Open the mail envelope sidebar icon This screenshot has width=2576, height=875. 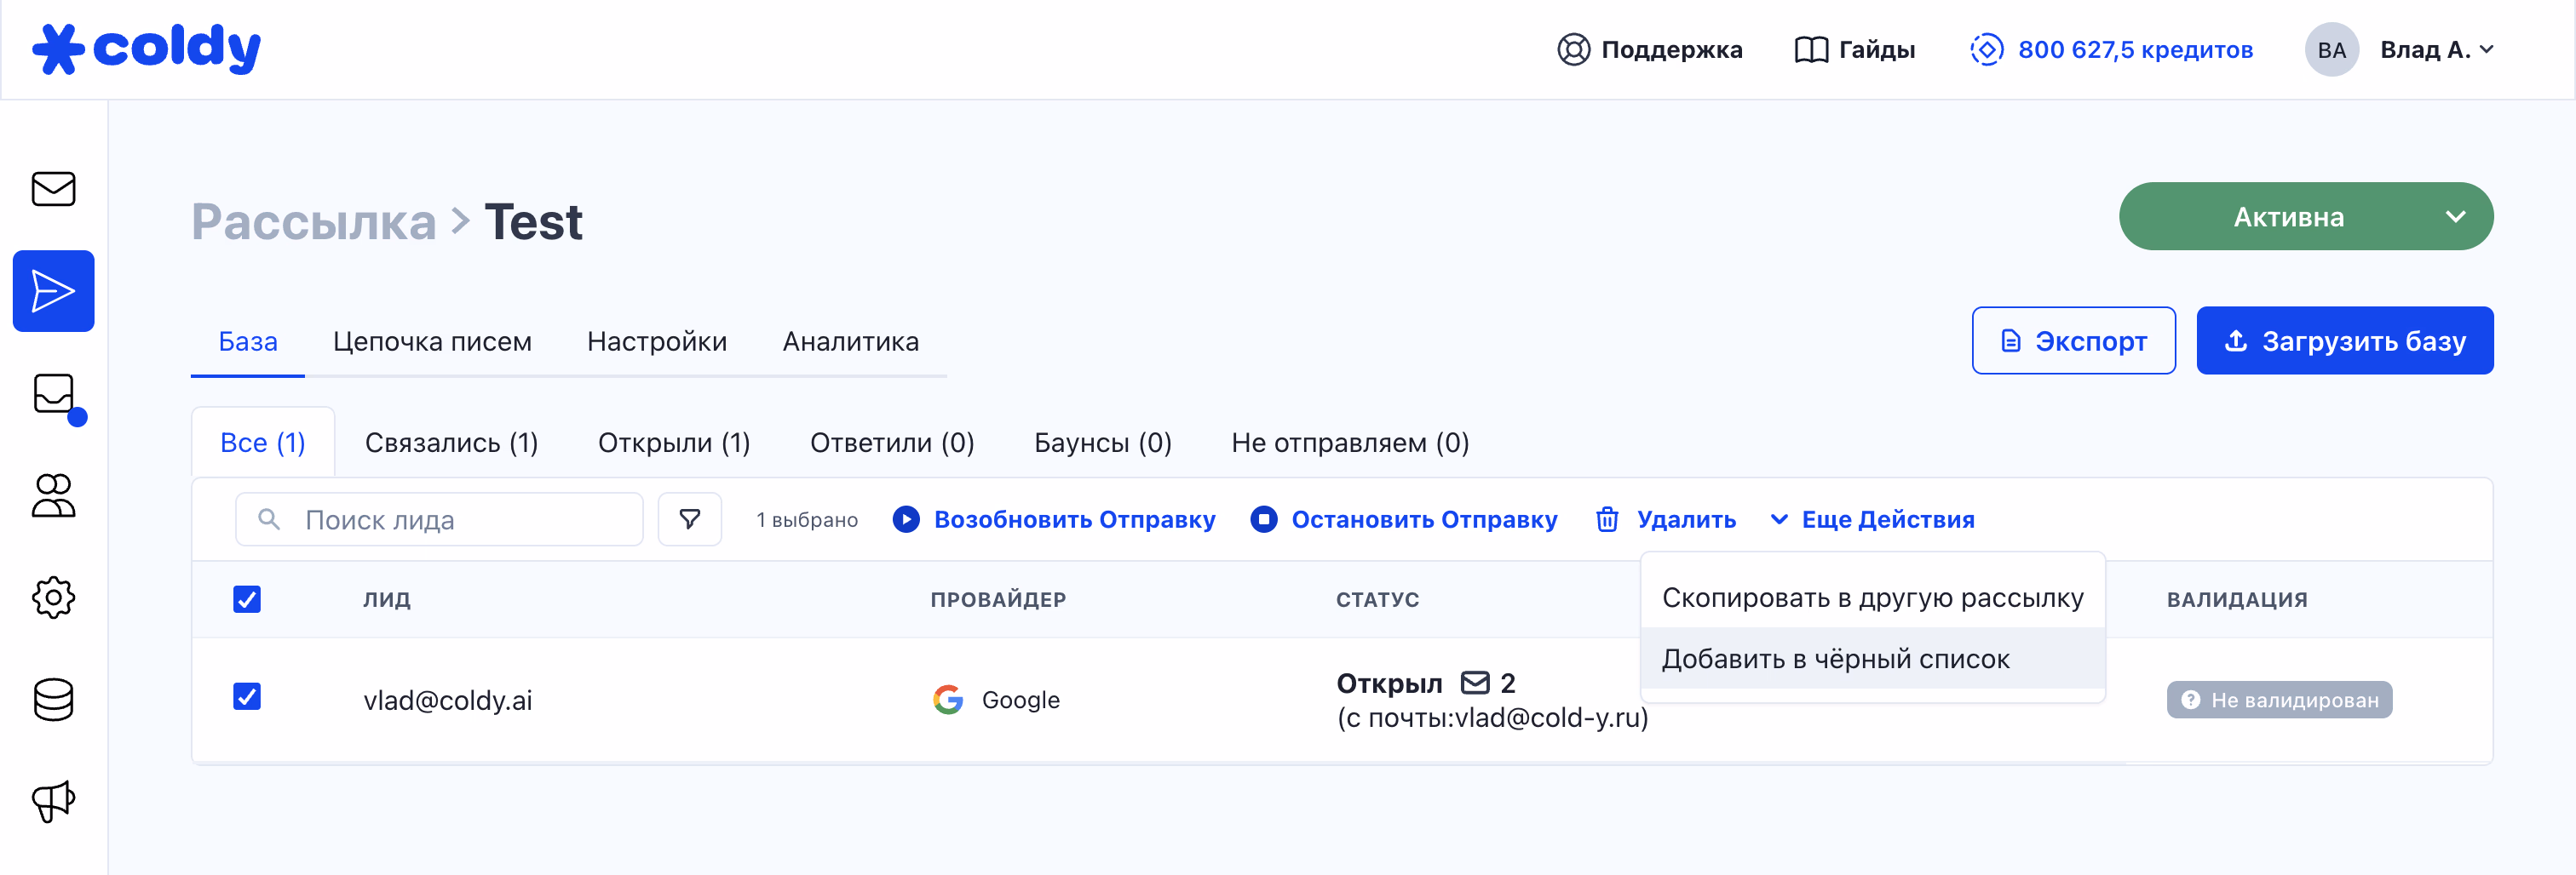click(x=53, y=189)
